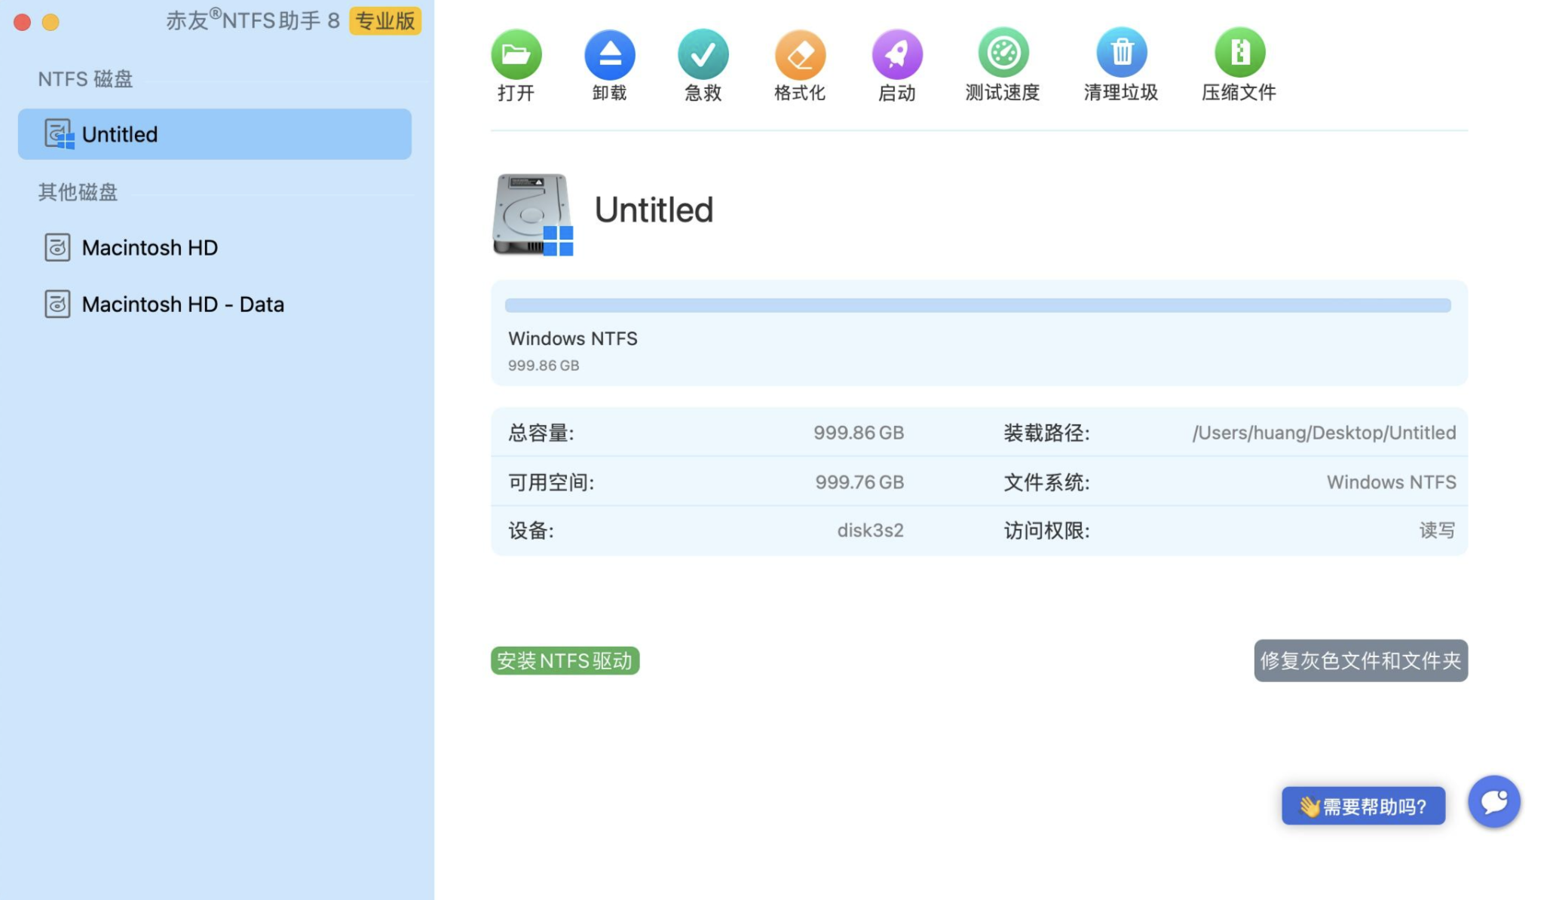The image size is (1547, 900).
Task: Click the 清理垃圾 trash can icon
Action: (1121, 53)
